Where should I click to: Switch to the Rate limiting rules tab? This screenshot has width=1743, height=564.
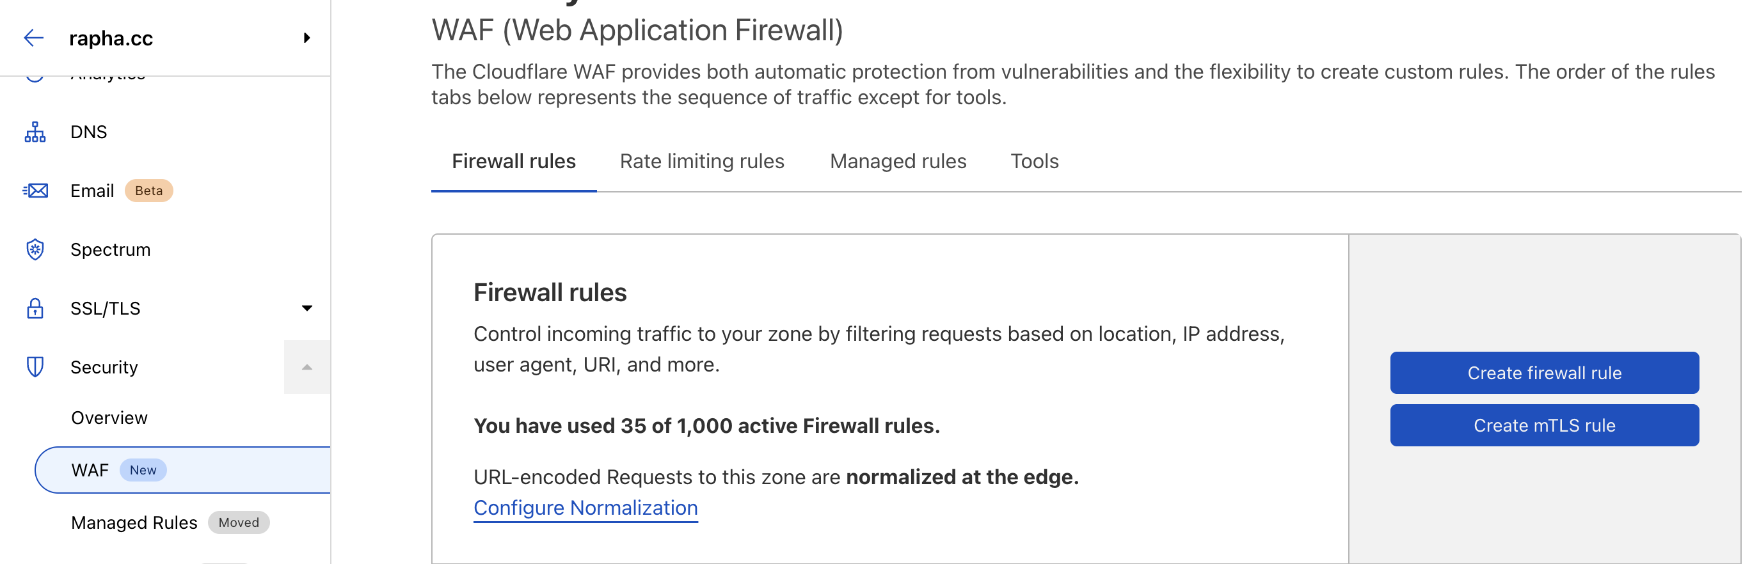coord(702,162)
